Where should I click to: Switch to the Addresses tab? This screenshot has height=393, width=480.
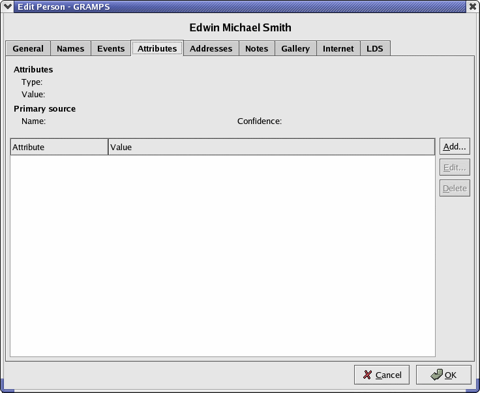(211, 48)
